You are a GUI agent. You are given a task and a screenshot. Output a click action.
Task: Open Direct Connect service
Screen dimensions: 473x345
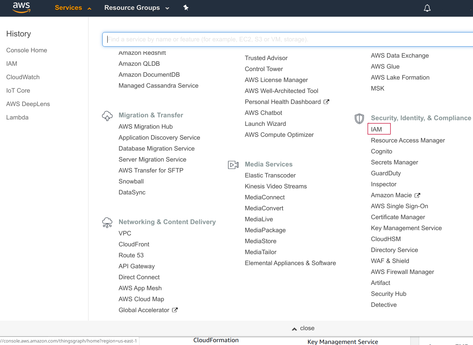[x=139, y=277]
